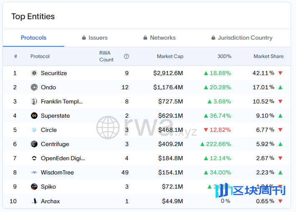Open the Securitize protocol link
Image resolution: width=296 pixels, height=212 pixels.
[54, 73]
